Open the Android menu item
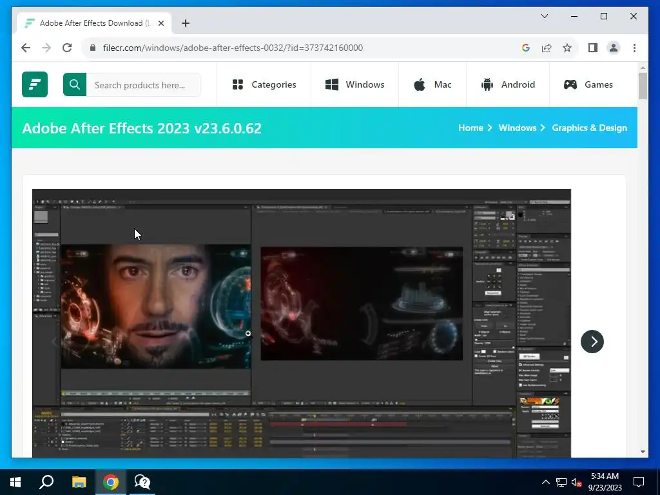Screen dimensions: 660x495 click(508, 84)
